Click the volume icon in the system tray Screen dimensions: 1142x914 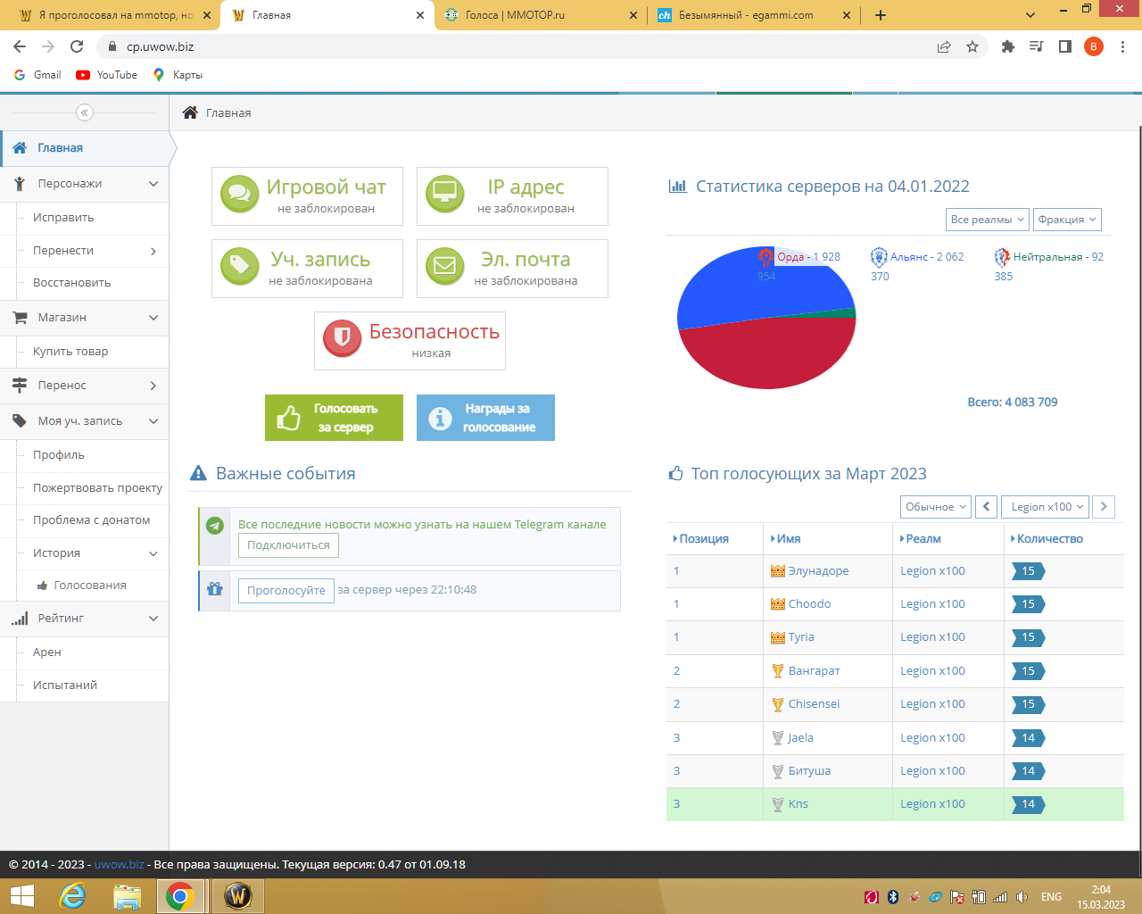1022,897
